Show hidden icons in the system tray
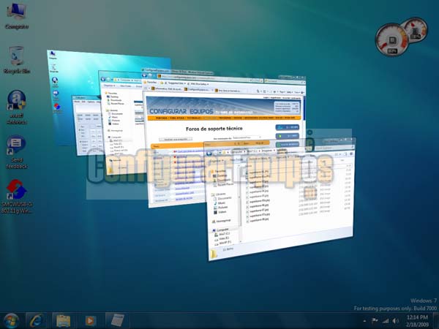This screenshot has width=439, height=329. coord(364,321)
